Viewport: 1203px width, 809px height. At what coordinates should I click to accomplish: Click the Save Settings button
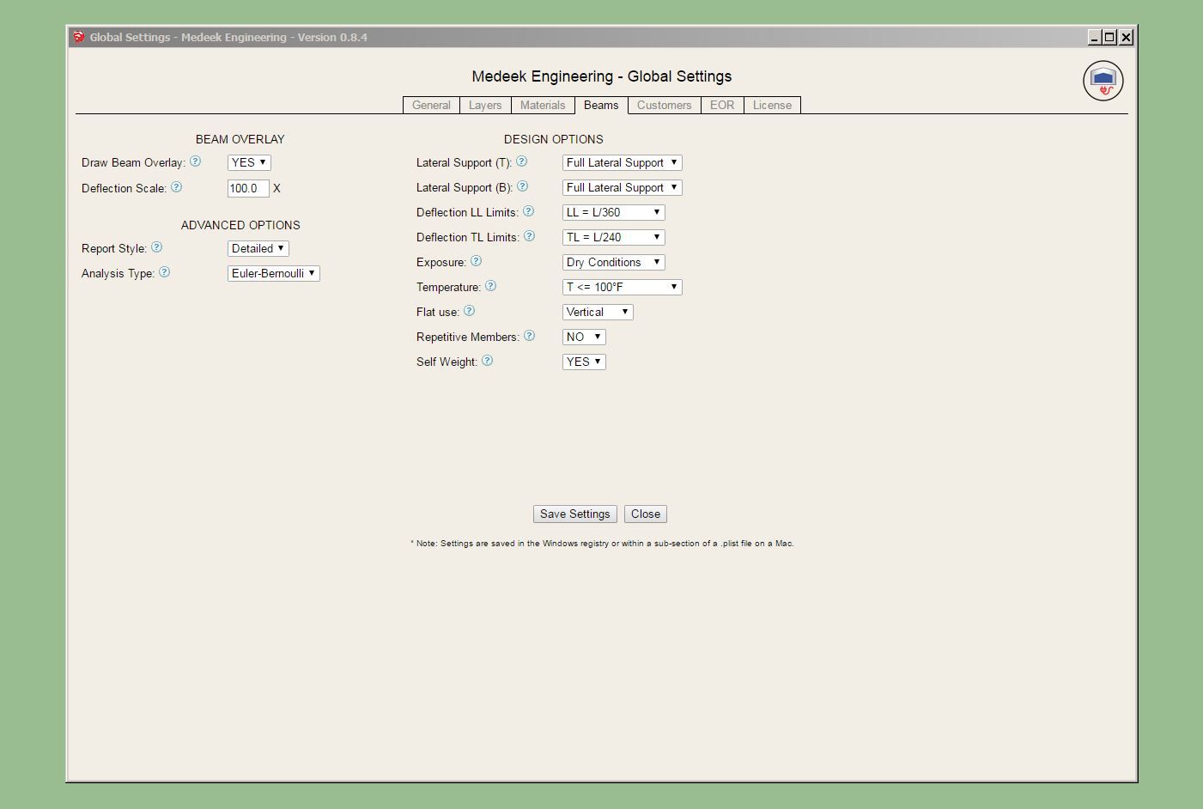[x=574, y=514]
